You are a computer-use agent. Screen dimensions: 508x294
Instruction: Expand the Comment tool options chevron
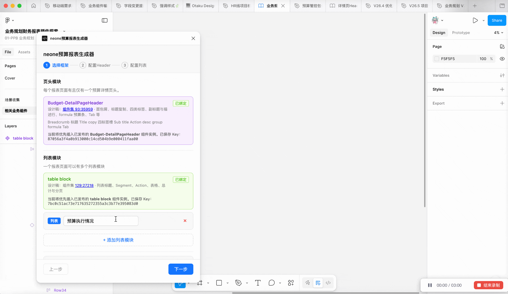coord(280,283)
